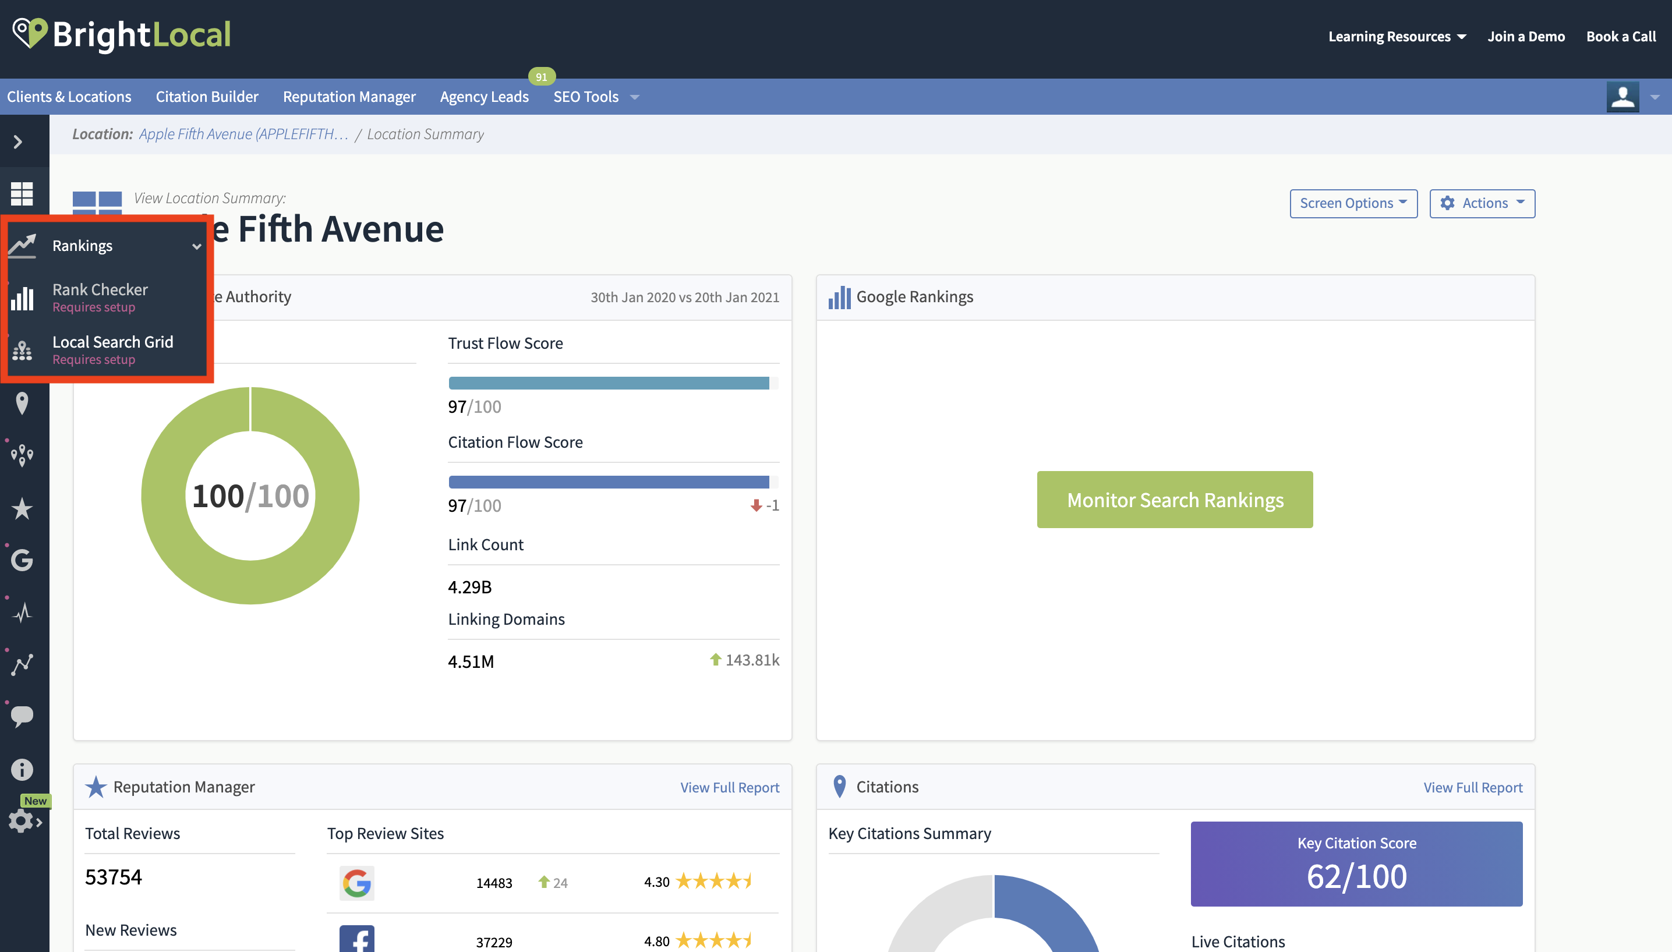The width and height of the screenshot is (1672, 952).
Task: Click the Rankings trend-line icon
Action: [x=22, y=245]
